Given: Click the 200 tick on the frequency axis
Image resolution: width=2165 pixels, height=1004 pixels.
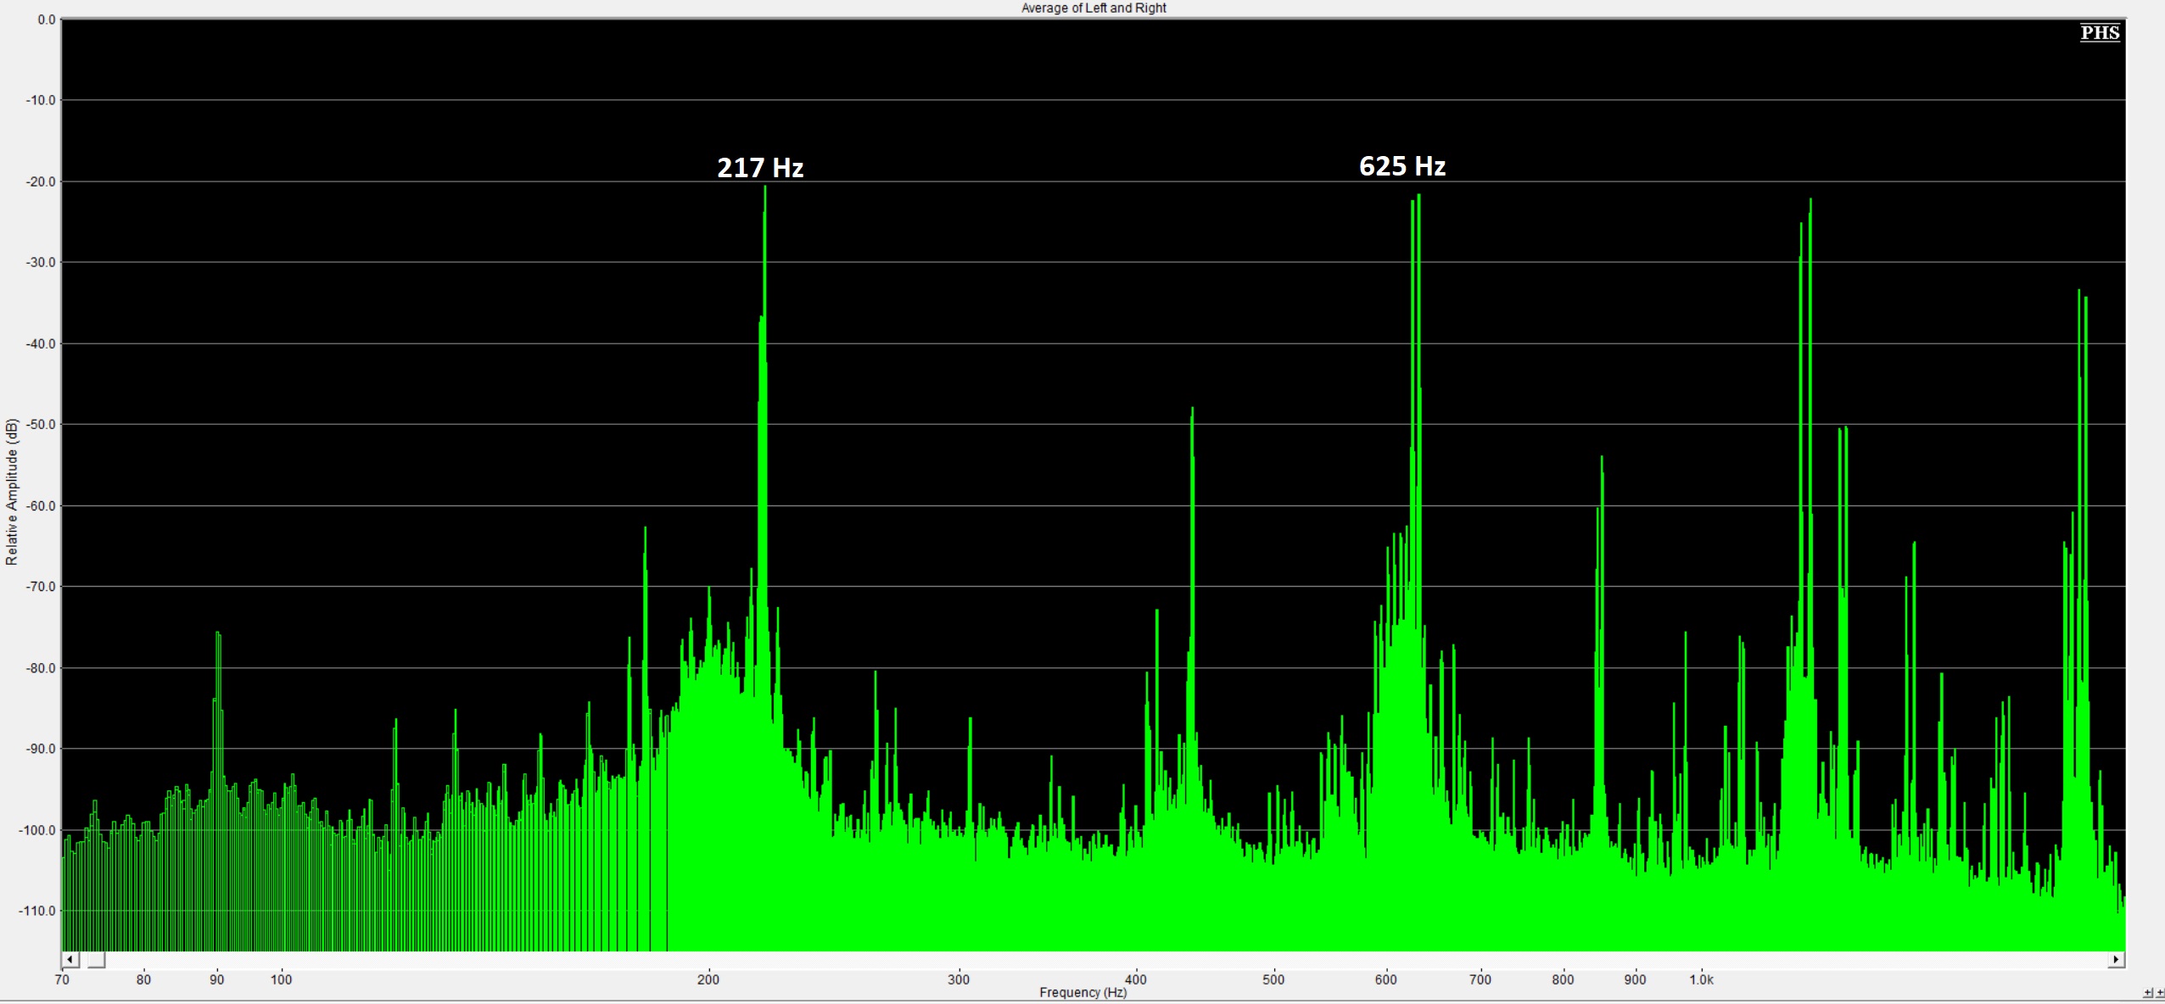Looking at the screenshot, I should 708,979.
